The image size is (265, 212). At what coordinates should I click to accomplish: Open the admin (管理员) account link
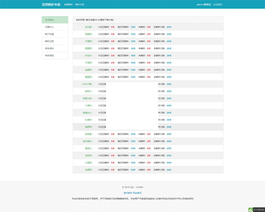click(204, 5)
